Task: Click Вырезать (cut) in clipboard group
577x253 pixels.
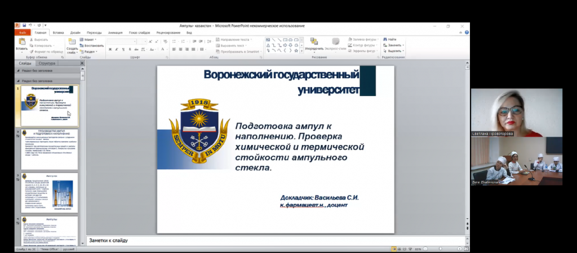Action: click(39, 40)
